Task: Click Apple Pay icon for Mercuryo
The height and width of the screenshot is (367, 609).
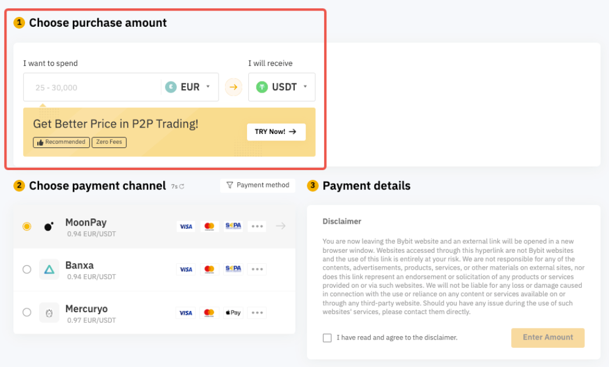Action: (233, 313)
